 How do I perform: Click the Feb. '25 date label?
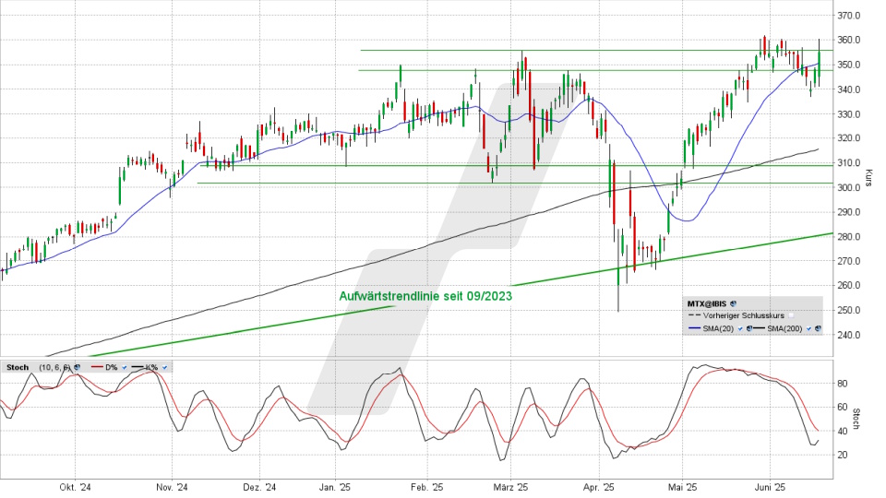(427, 487)
